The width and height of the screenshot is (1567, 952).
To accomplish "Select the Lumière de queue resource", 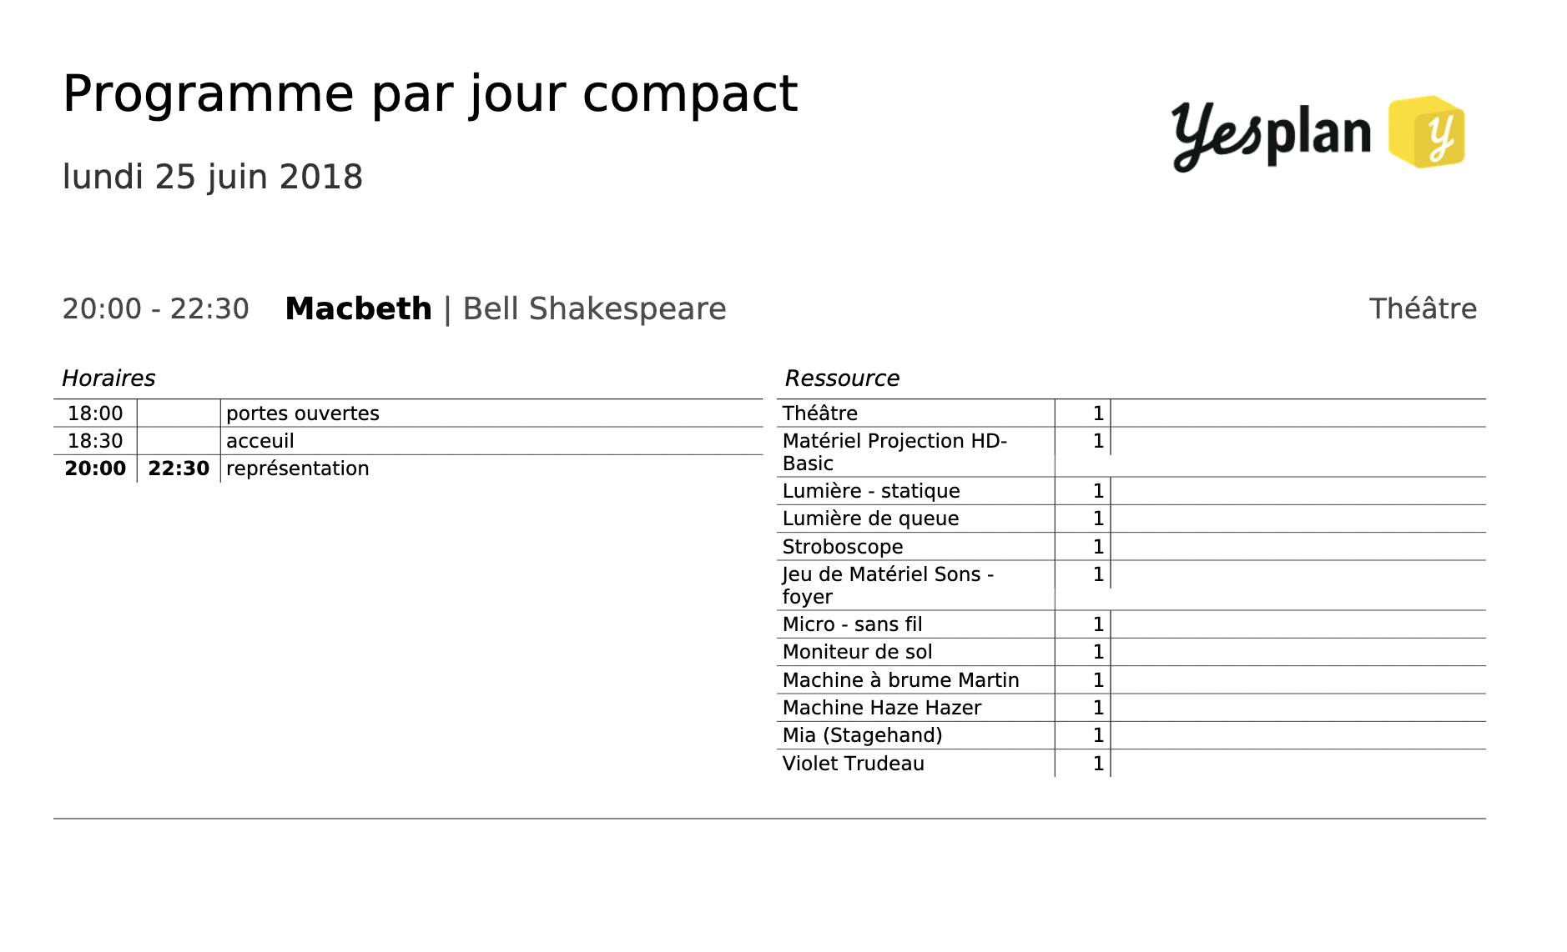I will click(870, 519).
